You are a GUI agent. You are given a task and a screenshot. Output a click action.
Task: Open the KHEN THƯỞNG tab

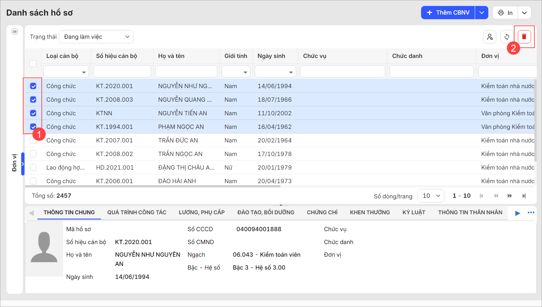[370, 213]
